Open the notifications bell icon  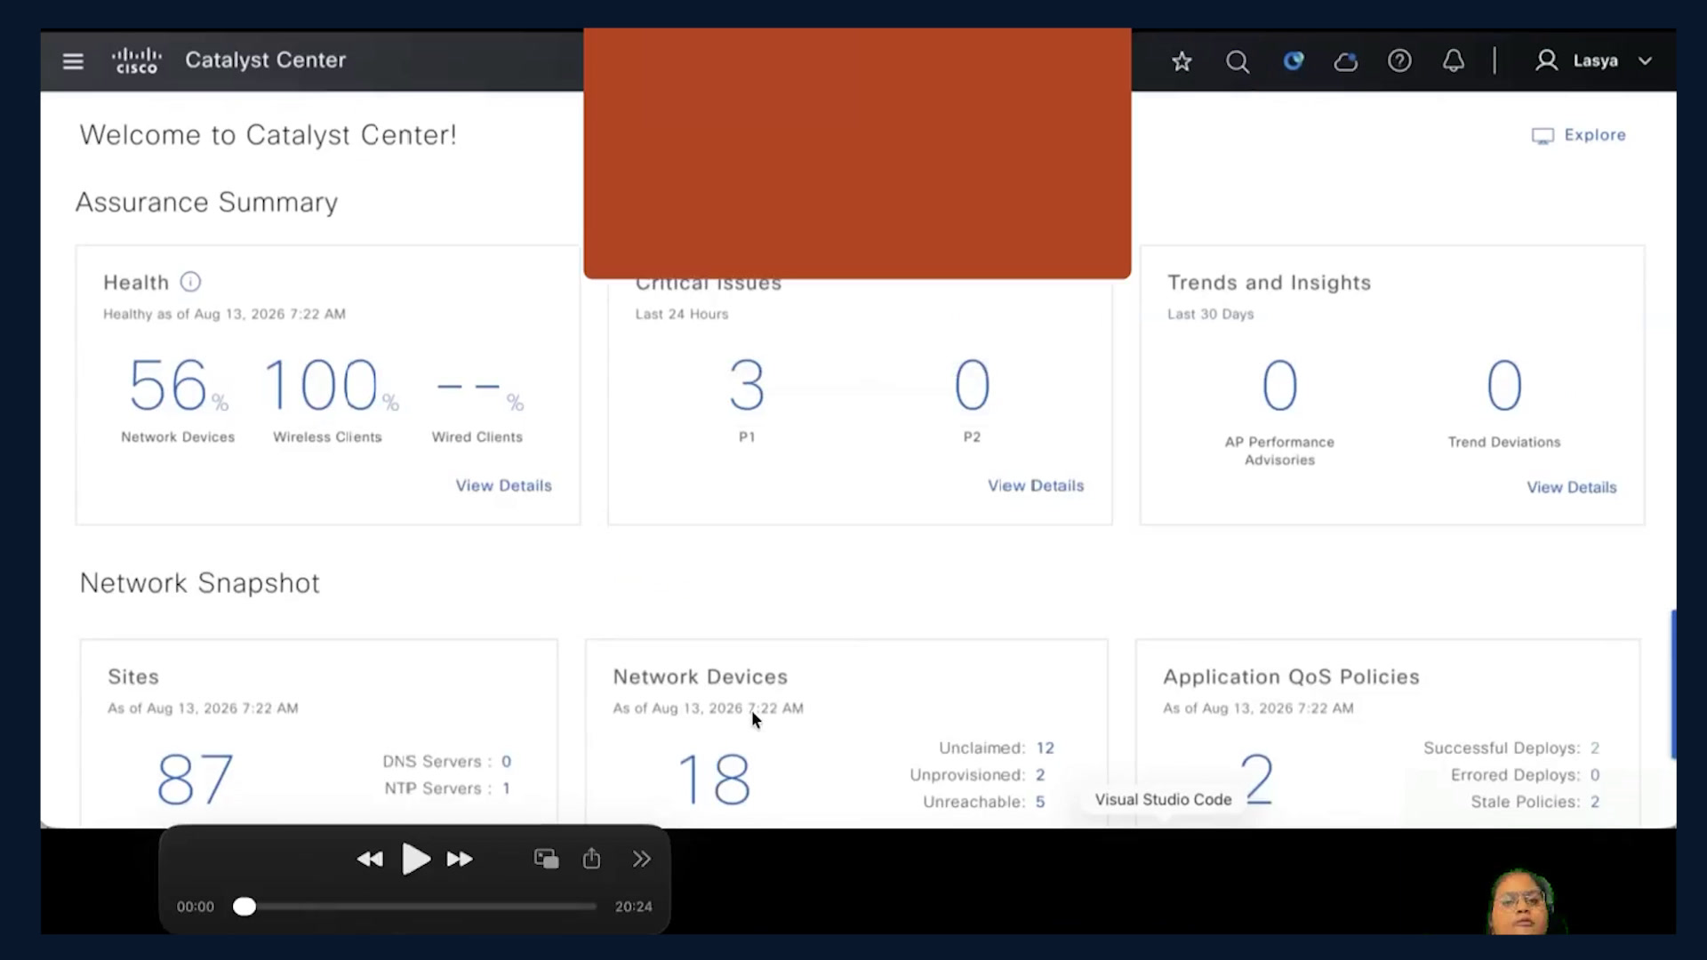pyautogui.click(x=1454, y=60)
